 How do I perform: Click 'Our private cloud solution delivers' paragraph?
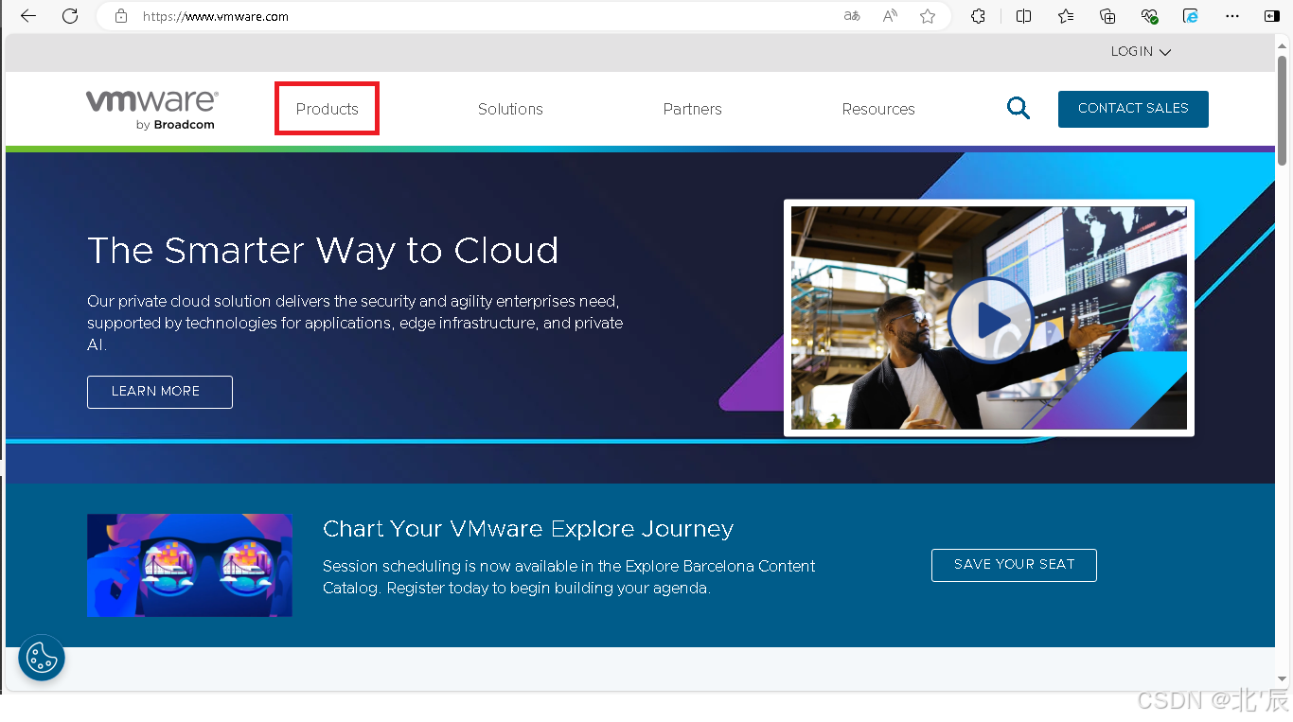[x=355, y=323]
